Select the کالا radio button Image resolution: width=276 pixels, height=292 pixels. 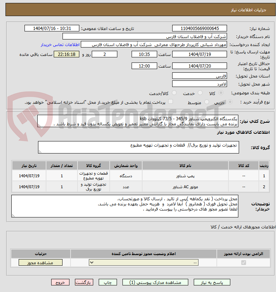coord(221,93)
